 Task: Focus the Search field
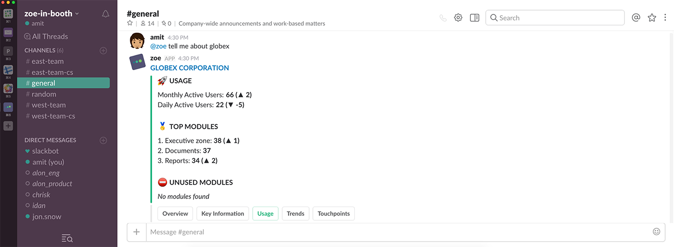pos(555,18)
